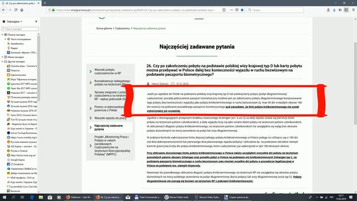357x201 pixels.
Task: Open the Lycamobile bookmark
Action: coord(22,186)
